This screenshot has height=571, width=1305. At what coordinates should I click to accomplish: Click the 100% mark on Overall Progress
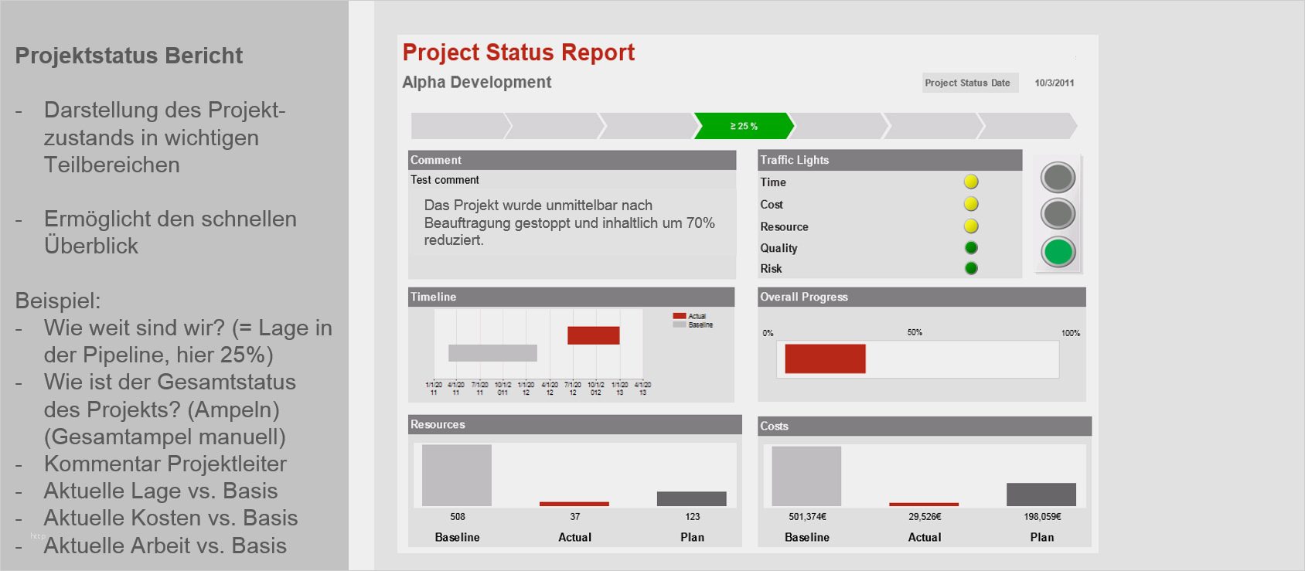[1071, 333]
